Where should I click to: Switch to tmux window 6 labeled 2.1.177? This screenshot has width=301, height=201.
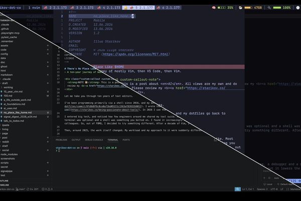[x=168, y=8]
